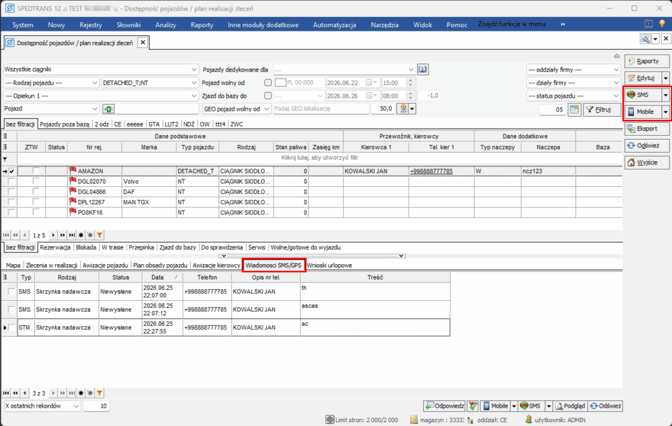Click the Wyjście button
The image size is (672, 426).
coord(646,163)
